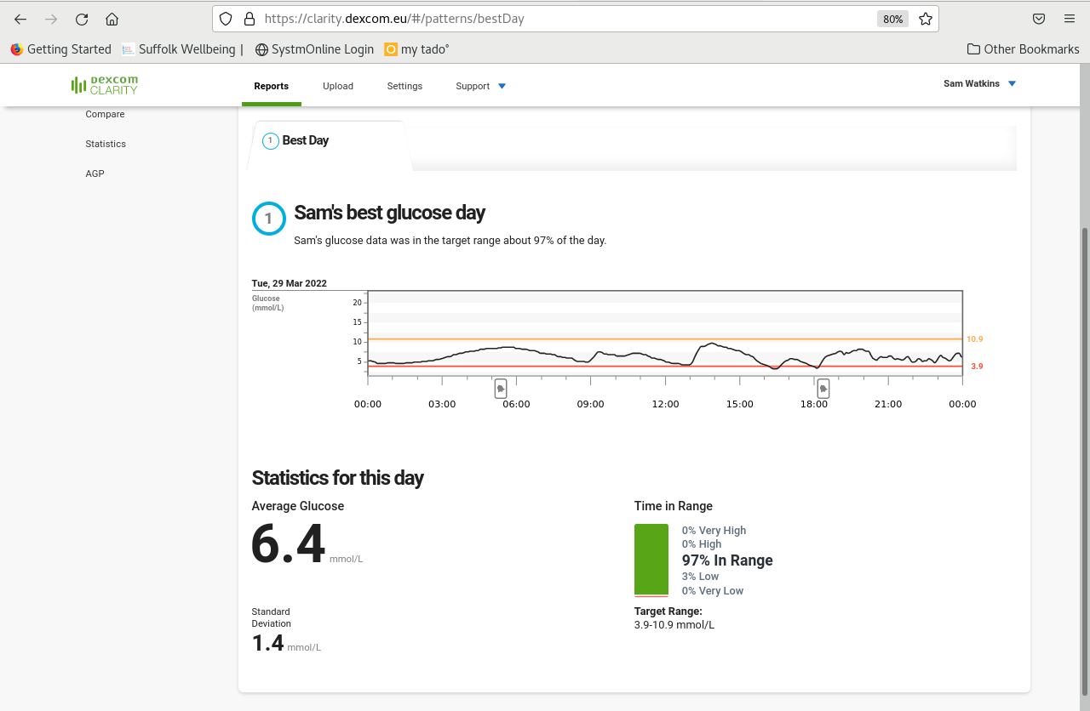Open the Statistics report in the sidebar
1090x711 pixels.
[106, 144]
